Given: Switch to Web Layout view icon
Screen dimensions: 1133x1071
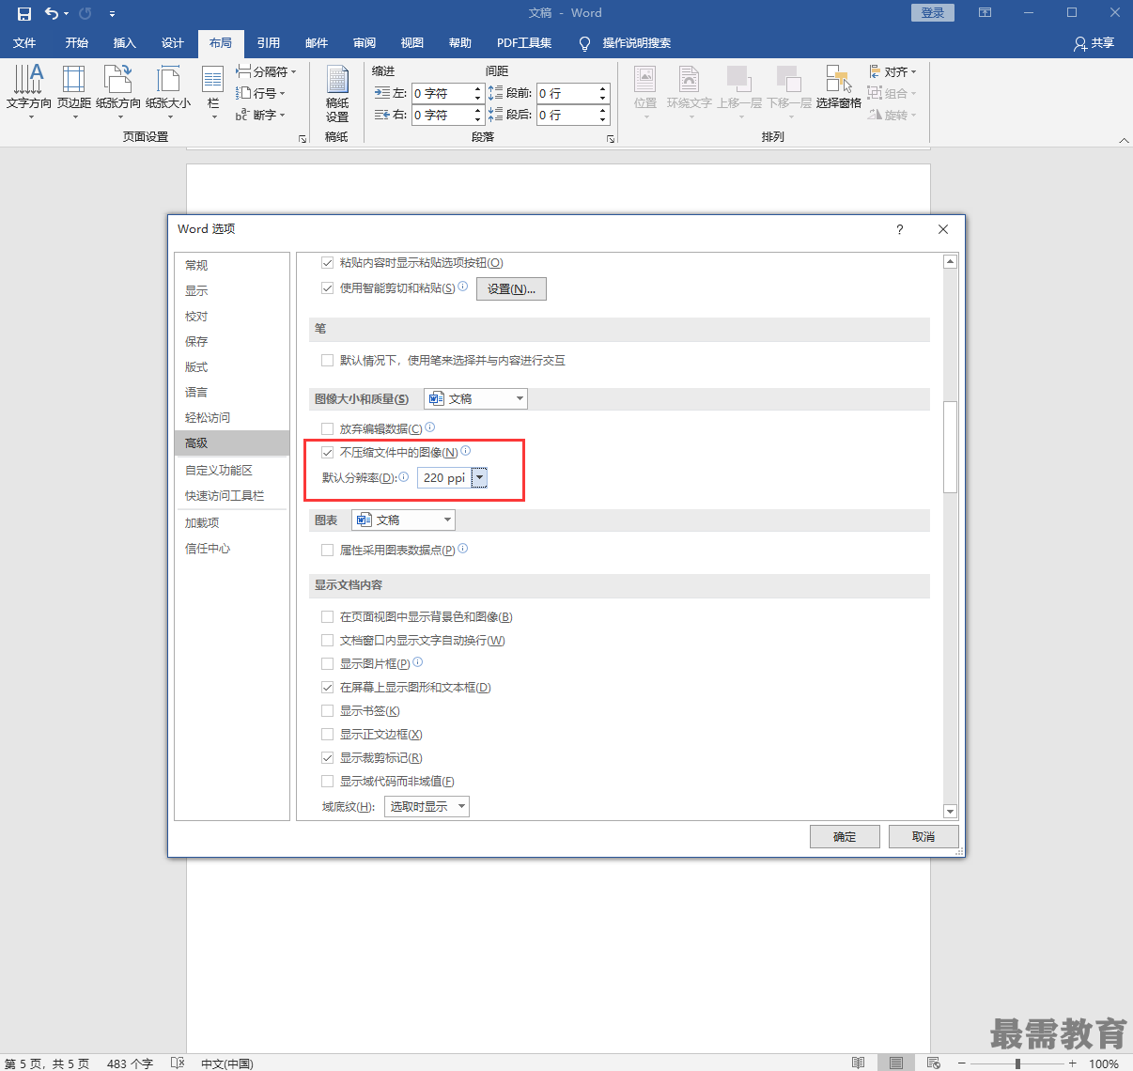Looking at the screenshot, I should click(x=933, y=1063).
